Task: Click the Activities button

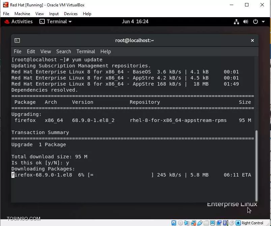Action: coord(22,22)
